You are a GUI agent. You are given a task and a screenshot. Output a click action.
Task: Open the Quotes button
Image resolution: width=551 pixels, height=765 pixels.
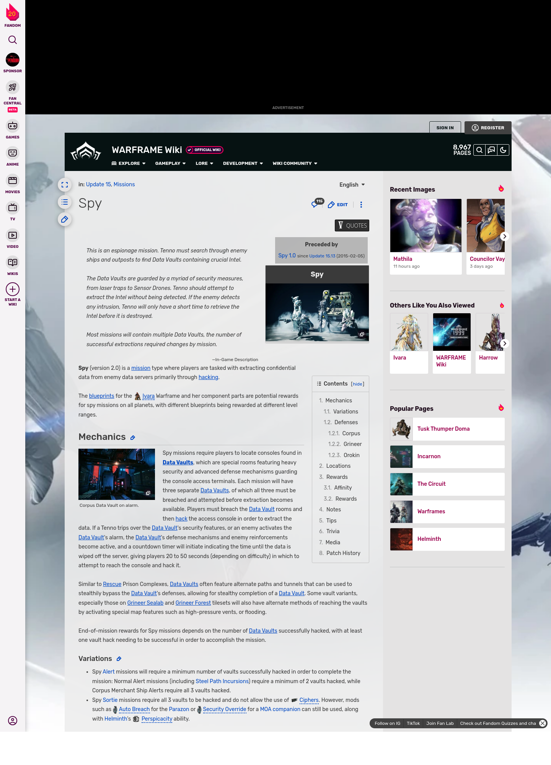(x=352, y=225)
